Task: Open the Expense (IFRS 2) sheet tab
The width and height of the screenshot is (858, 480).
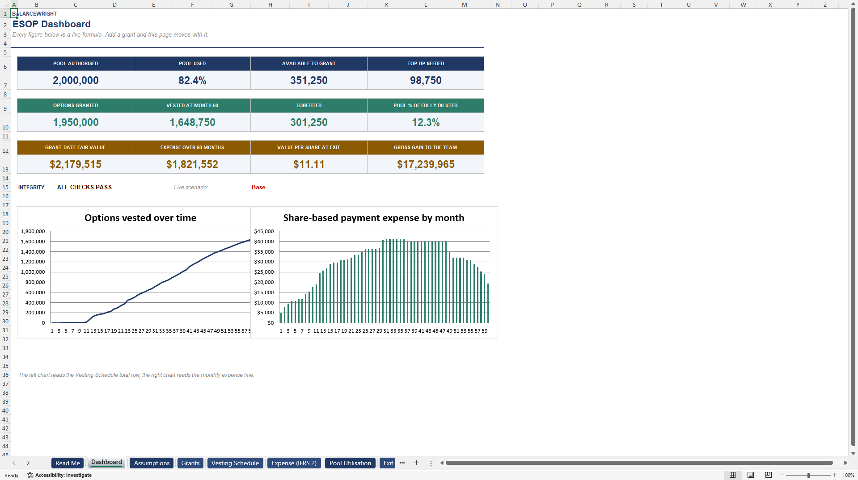Action: coord(294,463)
